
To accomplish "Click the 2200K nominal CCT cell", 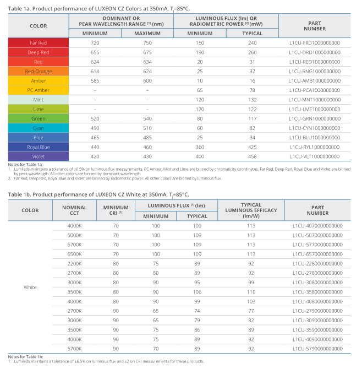I will pos(74,264).
